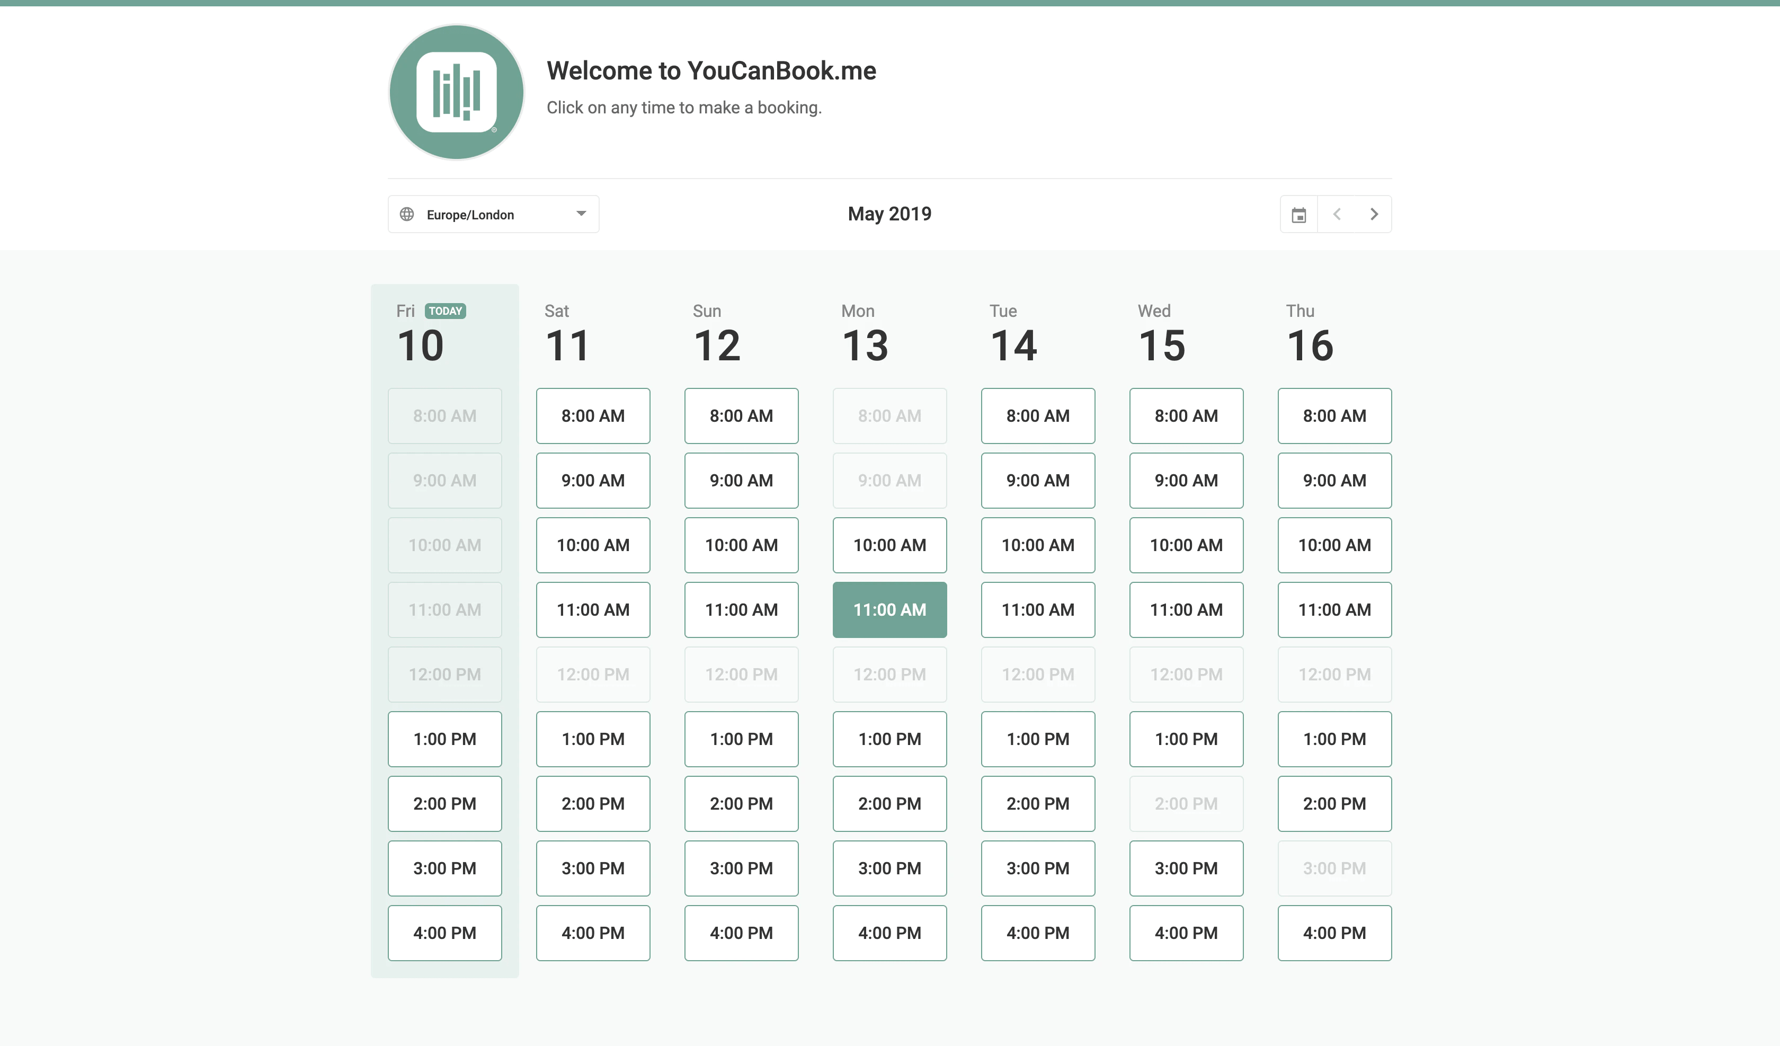Book 2:00 PM on Sunday 12
This screenshot has height=1046, width=1780.
[x=741, y=804]
